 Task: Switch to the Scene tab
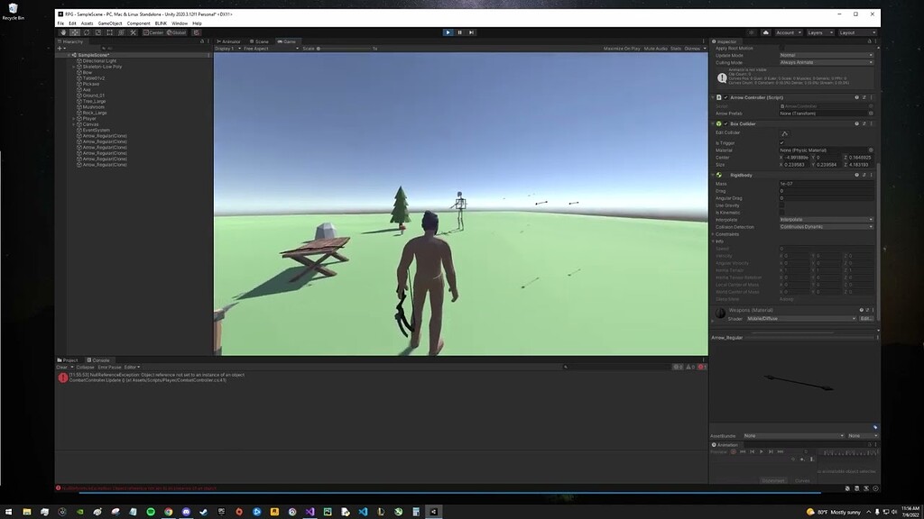tap(260, 41)
